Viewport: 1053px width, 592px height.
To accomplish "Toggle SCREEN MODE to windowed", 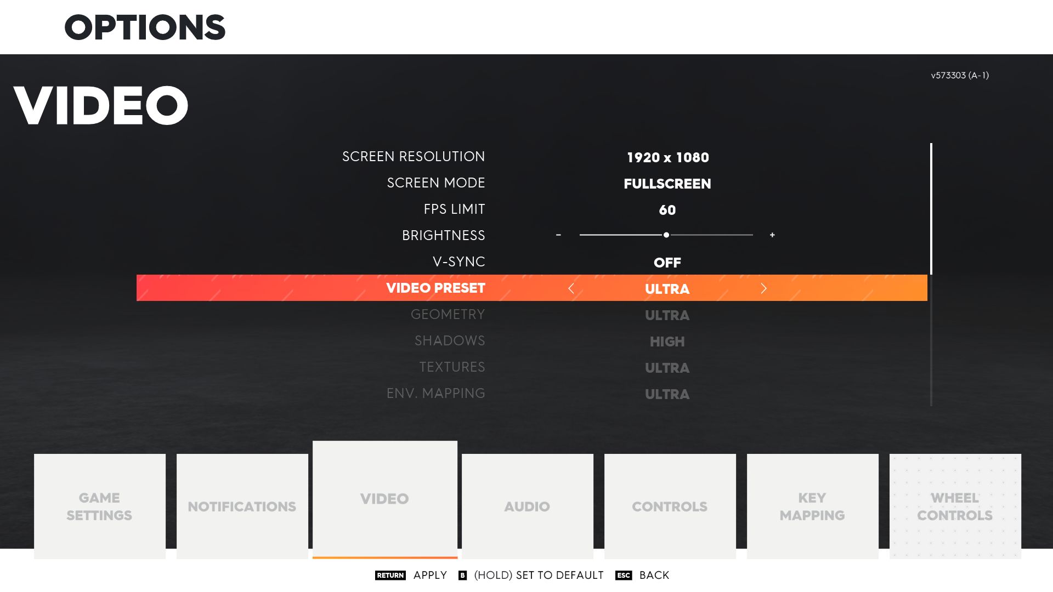I will point(667,183).
